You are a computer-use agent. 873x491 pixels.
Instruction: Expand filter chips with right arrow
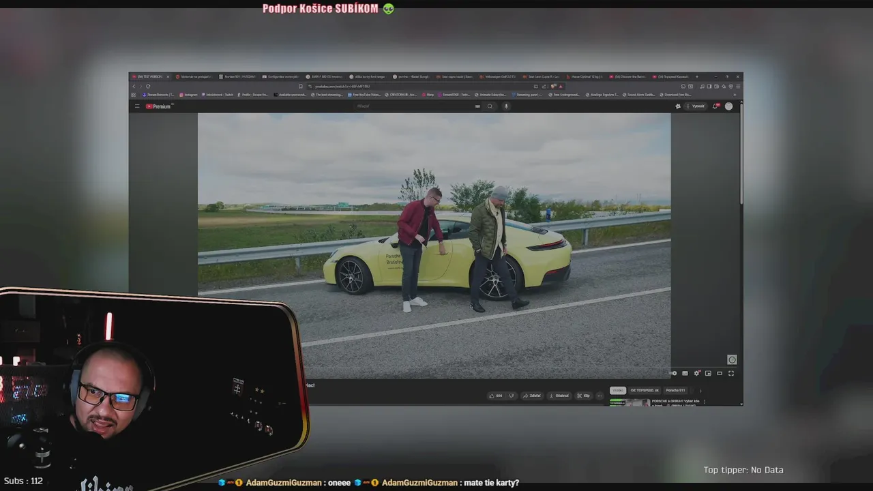[700, 391]
